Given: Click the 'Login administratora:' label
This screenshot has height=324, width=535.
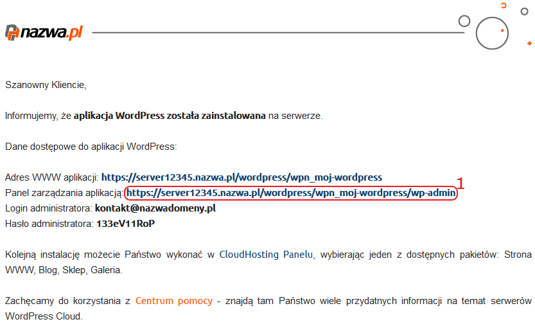Looking at the screenshot, I should click(48, 208).
